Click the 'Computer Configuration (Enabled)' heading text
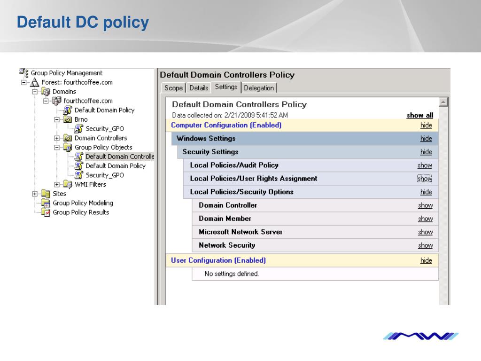The width and height of the screenshot is (481, 361). pos(226,125)
